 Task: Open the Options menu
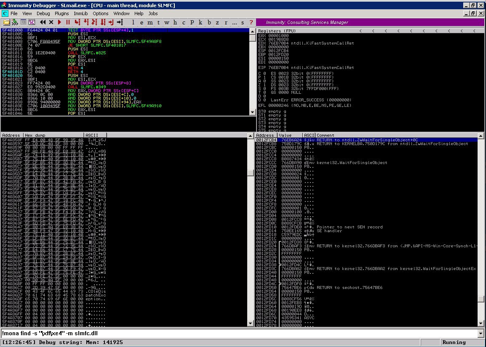click(x=100, y=13)
